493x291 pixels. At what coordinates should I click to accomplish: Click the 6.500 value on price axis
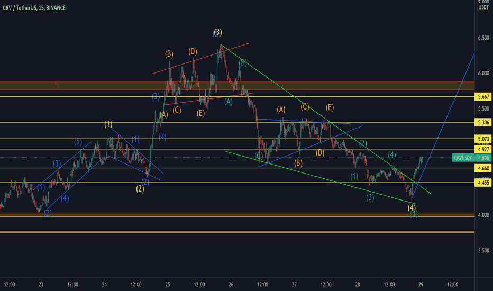coord(483,38)
